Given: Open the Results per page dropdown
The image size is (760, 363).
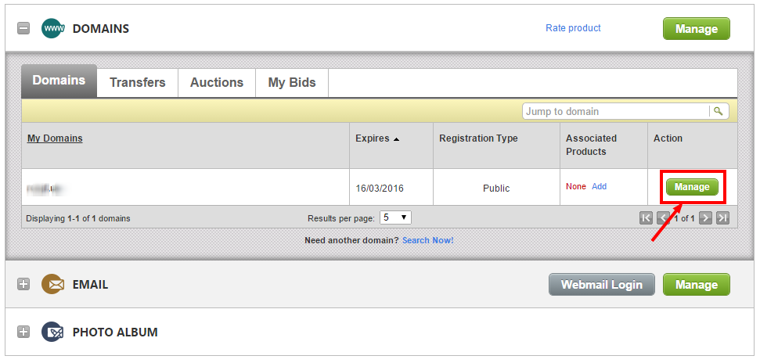Looking at the screenshot, I should 395,217.
